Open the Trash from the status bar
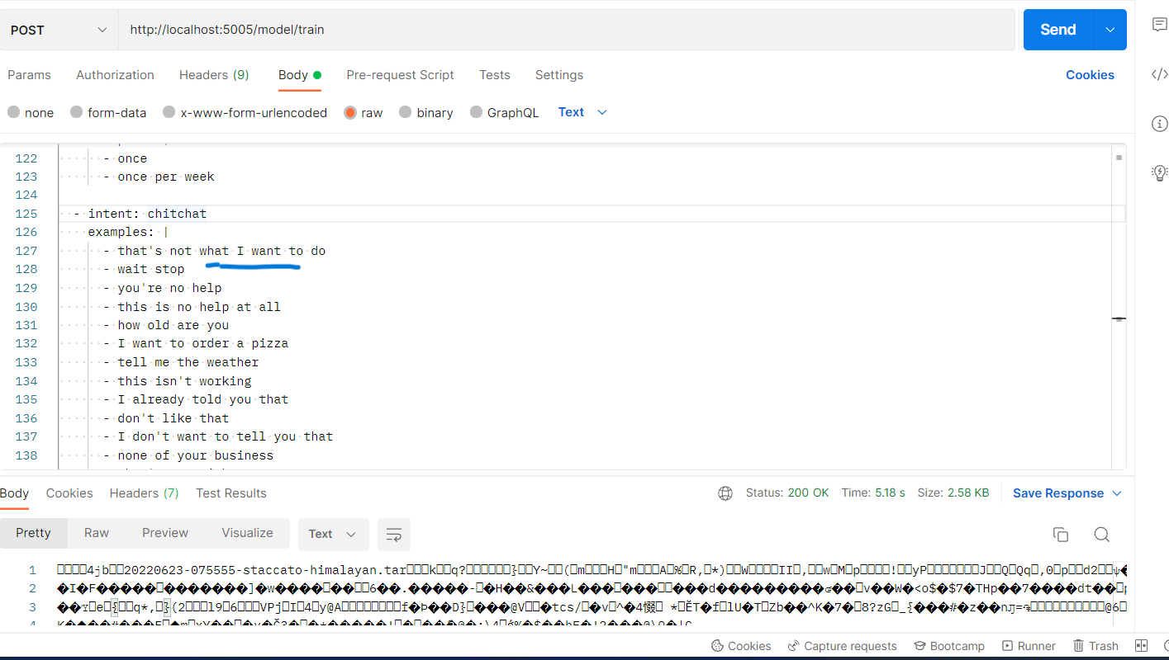1169x660 pixels. coord(1095,645)
